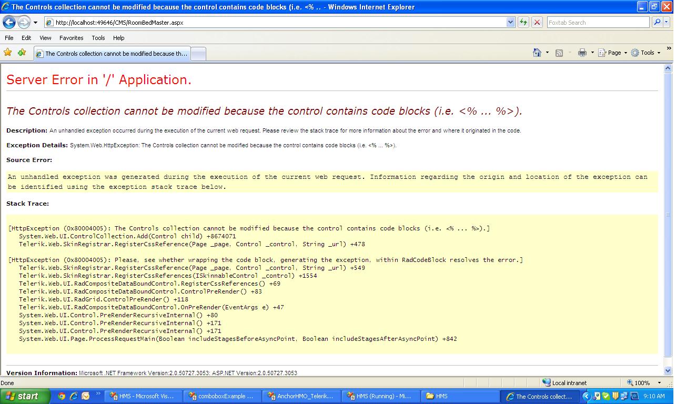Click the orange Quick Launch icon
The height and width of the screenshot is (404, 686).
click(x=86, y=397)
